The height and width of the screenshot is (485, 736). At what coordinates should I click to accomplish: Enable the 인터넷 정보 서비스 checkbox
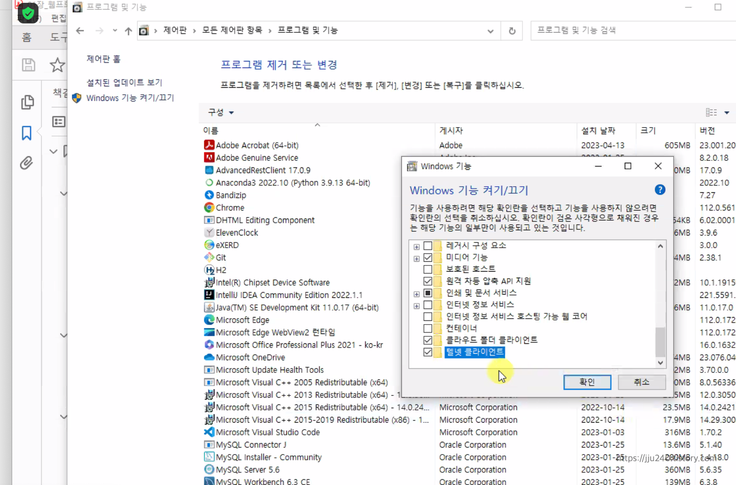coord(428,305)
